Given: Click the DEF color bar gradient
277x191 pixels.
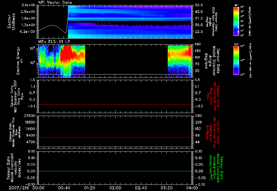Looking at the screenshot, I should coord(236,60).
